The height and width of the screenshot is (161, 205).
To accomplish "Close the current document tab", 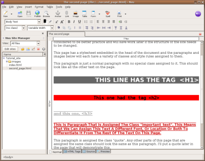I will [200, 34].
